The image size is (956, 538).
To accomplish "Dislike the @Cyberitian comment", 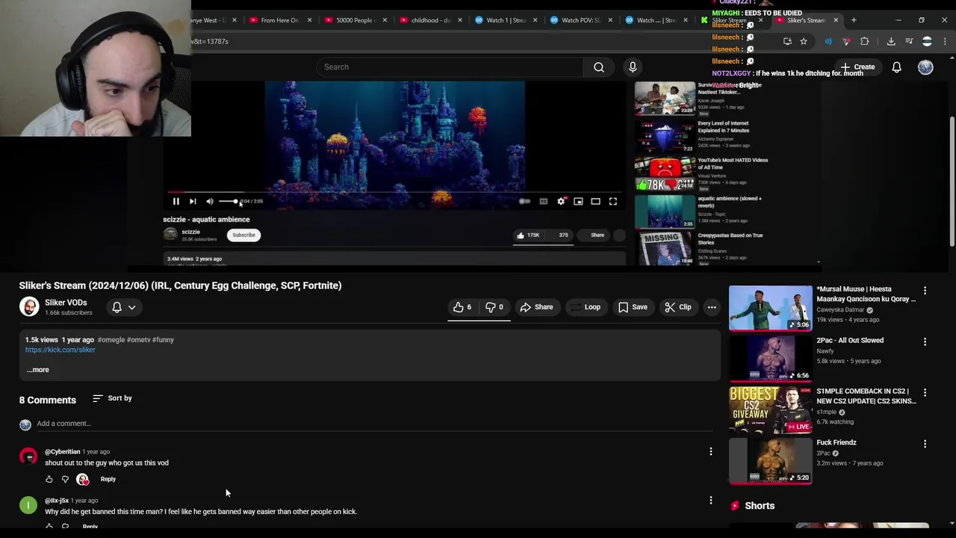I will click(x=66, y=479).
